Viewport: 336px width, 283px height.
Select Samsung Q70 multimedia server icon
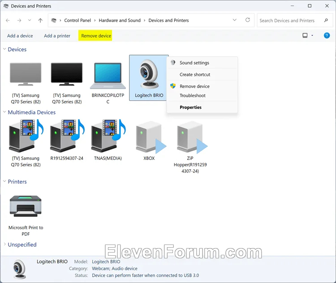(x=26, y=143)
